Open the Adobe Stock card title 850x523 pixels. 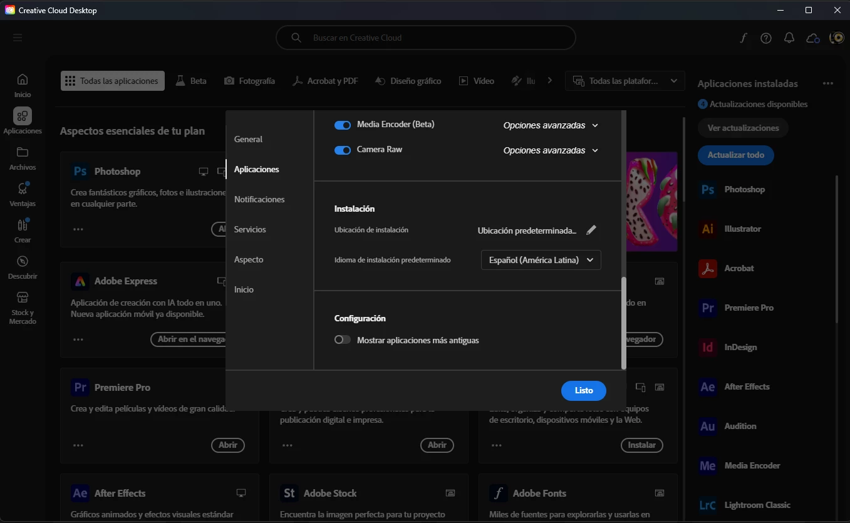(x=330, y=494)
